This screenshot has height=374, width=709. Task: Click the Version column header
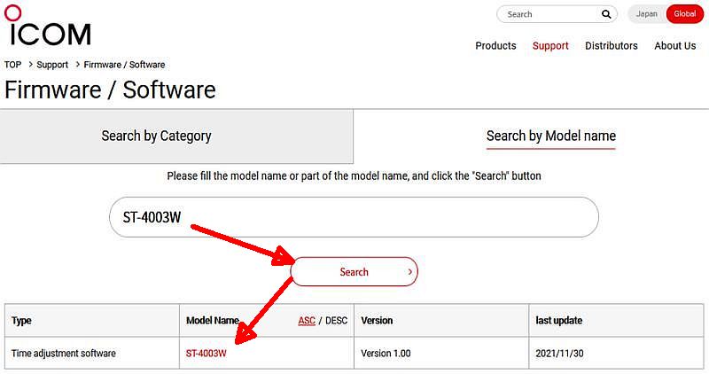[441, 321]
